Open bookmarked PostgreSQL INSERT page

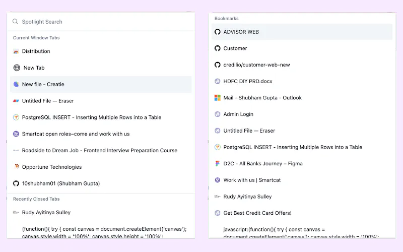click(x=302, y=147)
